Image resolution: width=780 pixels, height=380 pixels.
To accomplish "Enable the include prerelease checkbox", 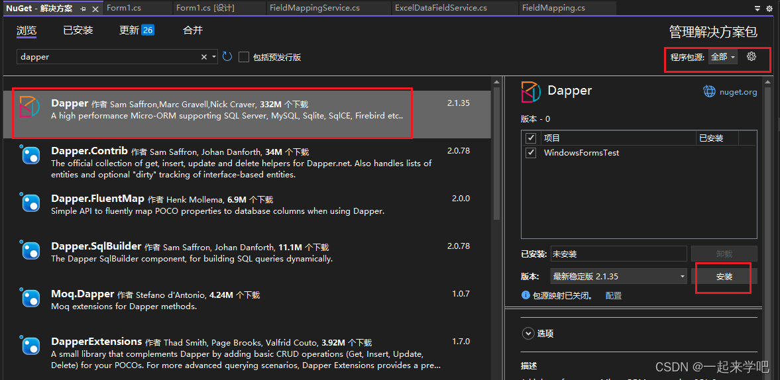I will pos(244,57).
